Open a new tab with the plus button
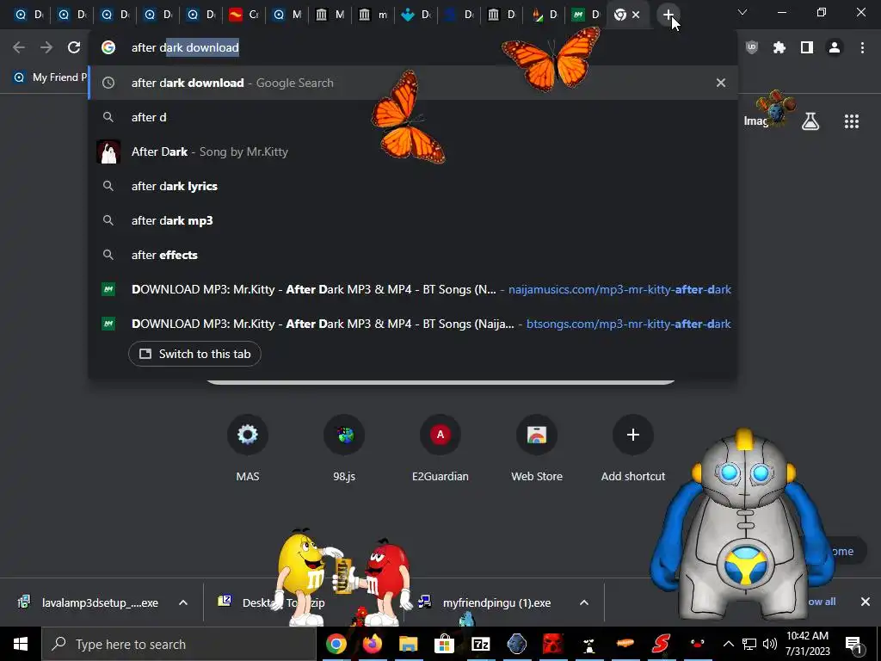The height and width of the screenshot is (661, 881). click(668, 15)
